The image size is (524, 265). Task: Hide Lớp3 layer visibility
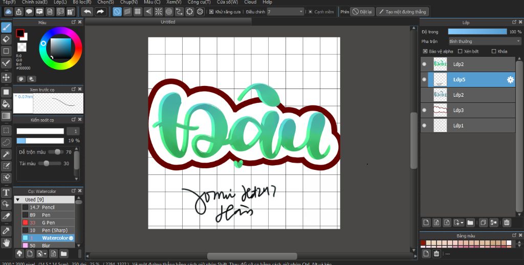(424, 111)
